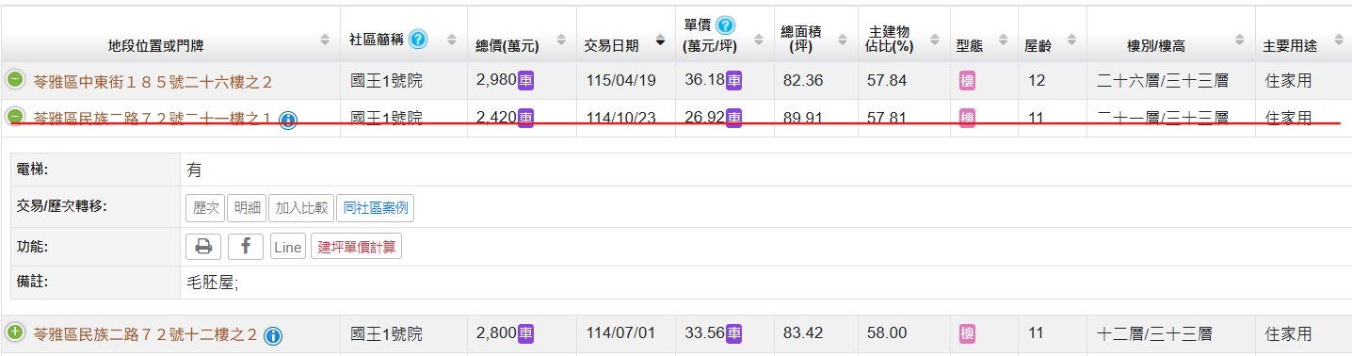
Task: Share the listing via Line
Action: [x=288, y=247]
